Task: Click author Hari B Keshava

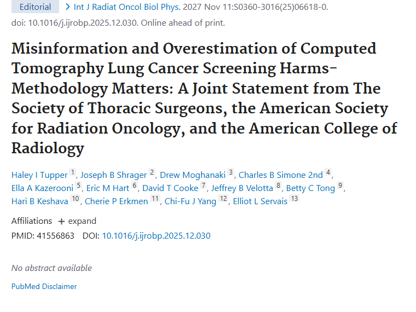Action: (x=40, y=201)
